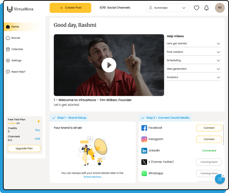Click the RS profile avatar
Viewport: 229px width, 193px height.
point(220,8)
